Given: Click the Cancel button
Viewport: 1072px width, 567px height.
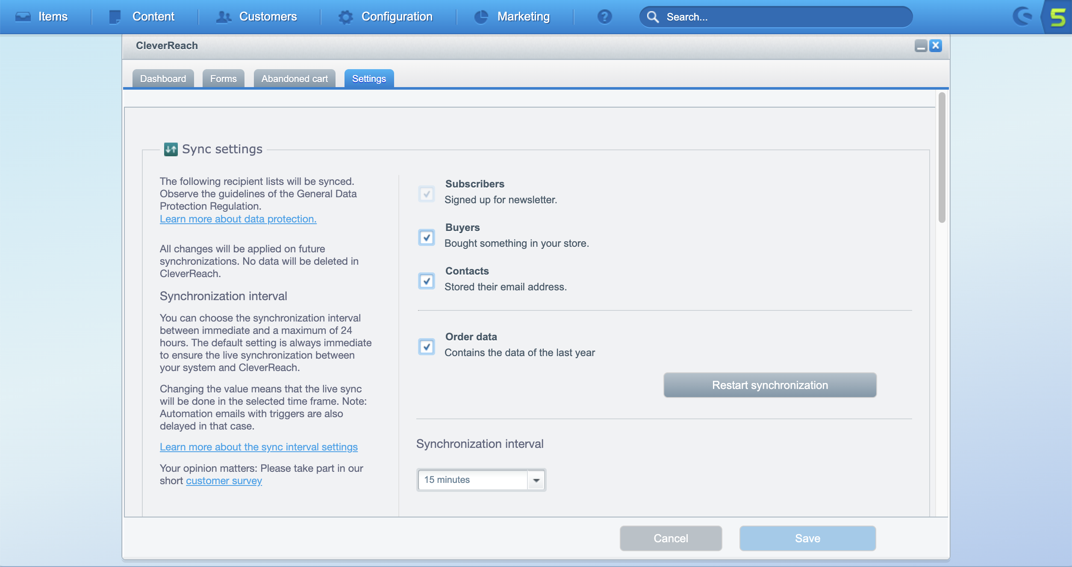Looking at the screenshot, I should [671, 538].
